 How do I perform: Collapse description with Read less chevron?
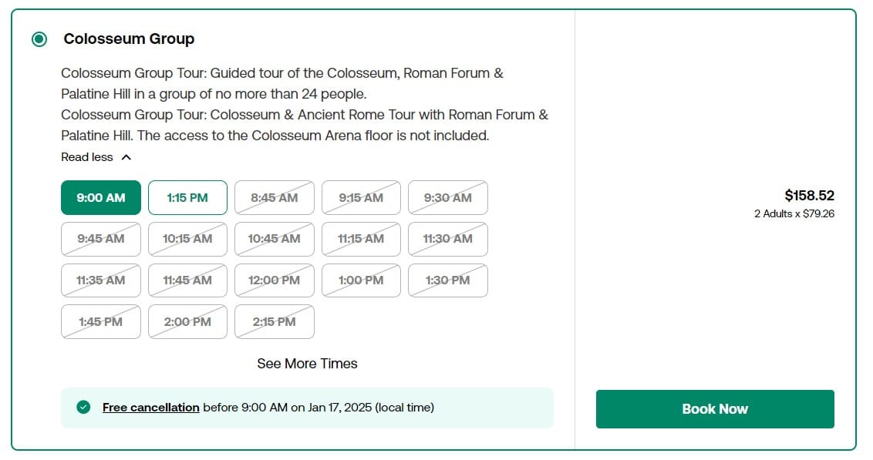point(126,157)
